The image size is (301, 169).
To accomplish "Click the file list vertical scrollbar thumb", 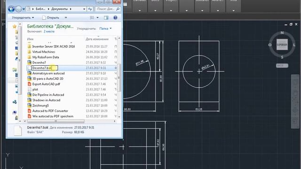I will [119, 78].
